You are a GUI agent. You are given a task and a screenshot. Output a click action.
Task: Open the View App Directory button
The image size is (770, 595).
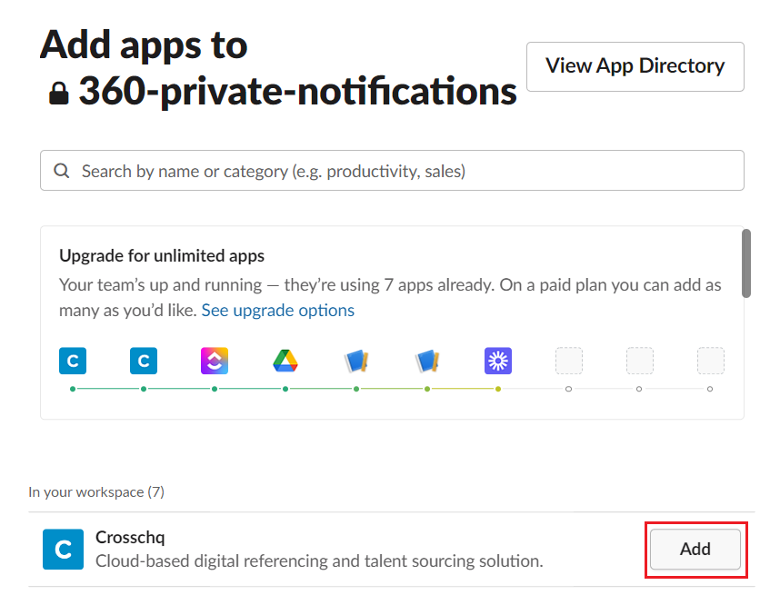tap(635, 66)
